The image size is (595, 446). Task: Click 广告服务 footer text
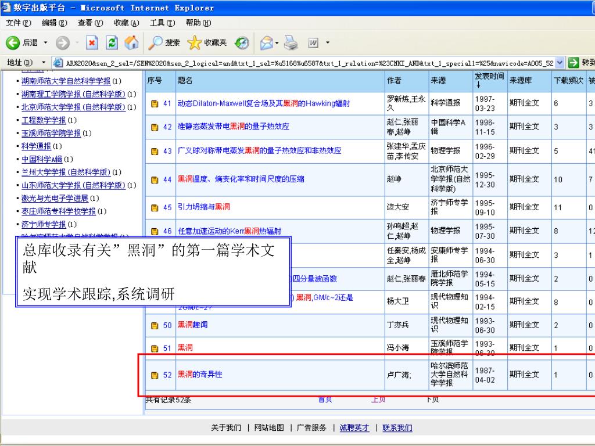click(311, 428)
